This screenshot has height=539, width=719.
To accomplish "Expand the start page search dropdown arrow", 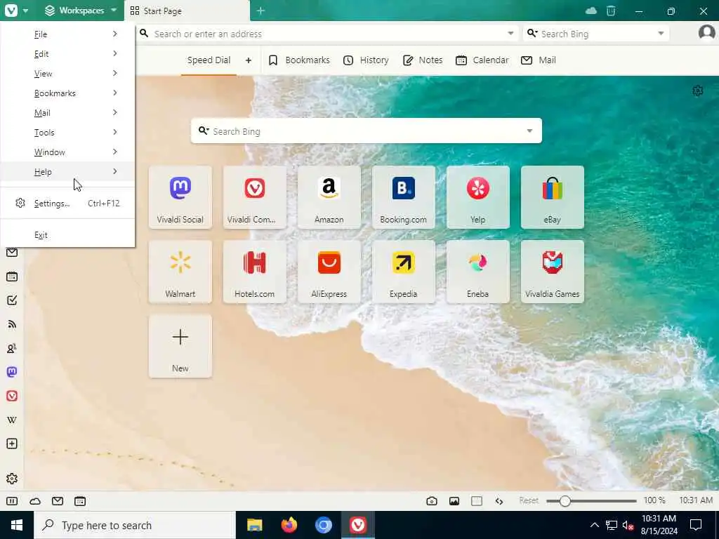I will point(529,131).
